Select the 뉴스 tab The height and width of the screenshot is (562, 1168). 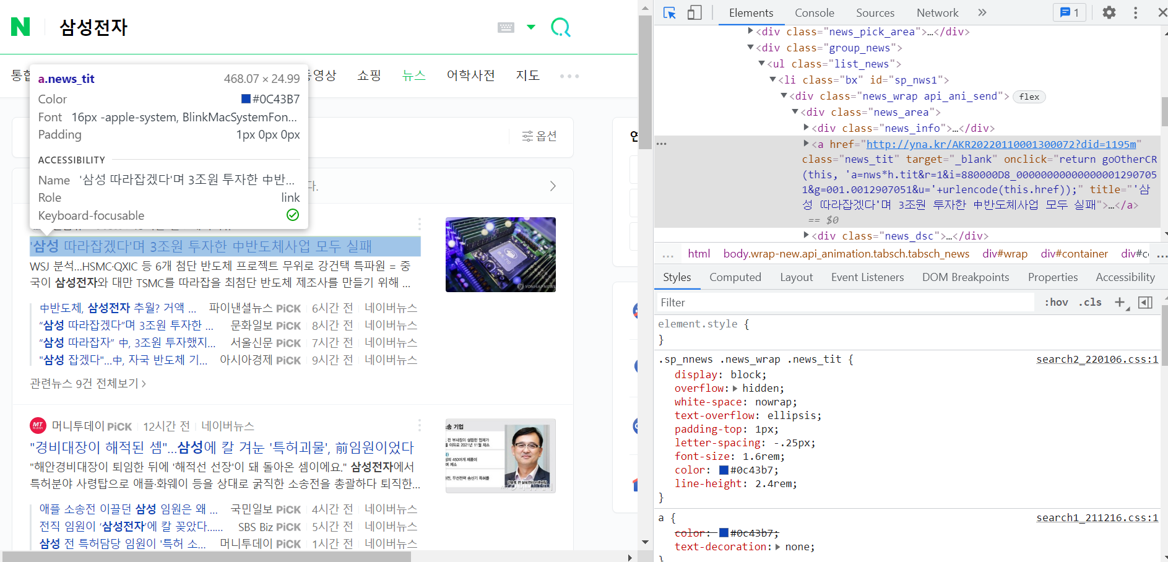[x=414, y=76]
